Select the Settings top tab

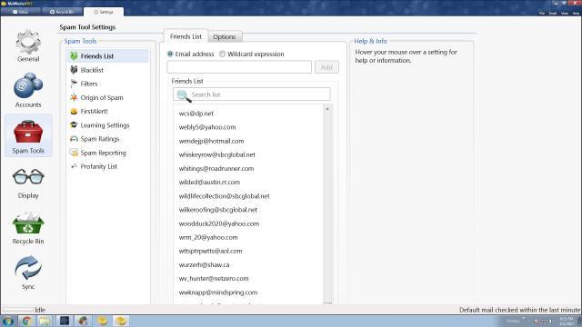tap(104, 12)
